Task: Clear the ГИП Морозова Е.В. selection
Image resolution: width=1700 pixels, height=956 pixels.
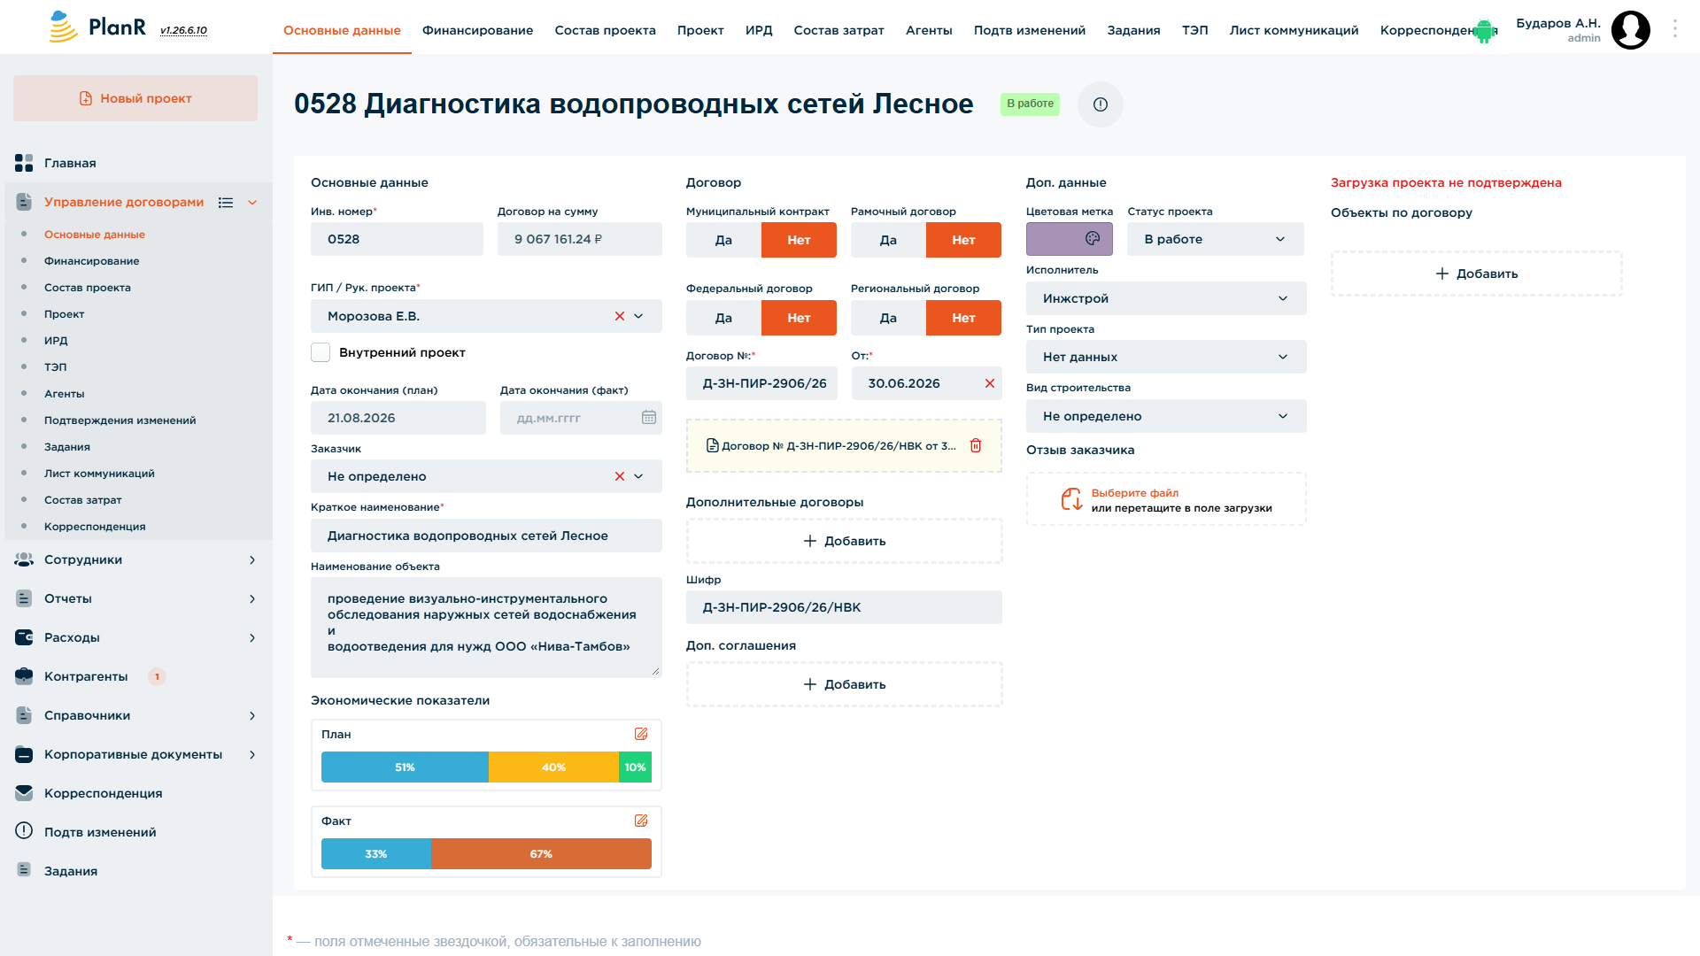Action: point(619,317)
